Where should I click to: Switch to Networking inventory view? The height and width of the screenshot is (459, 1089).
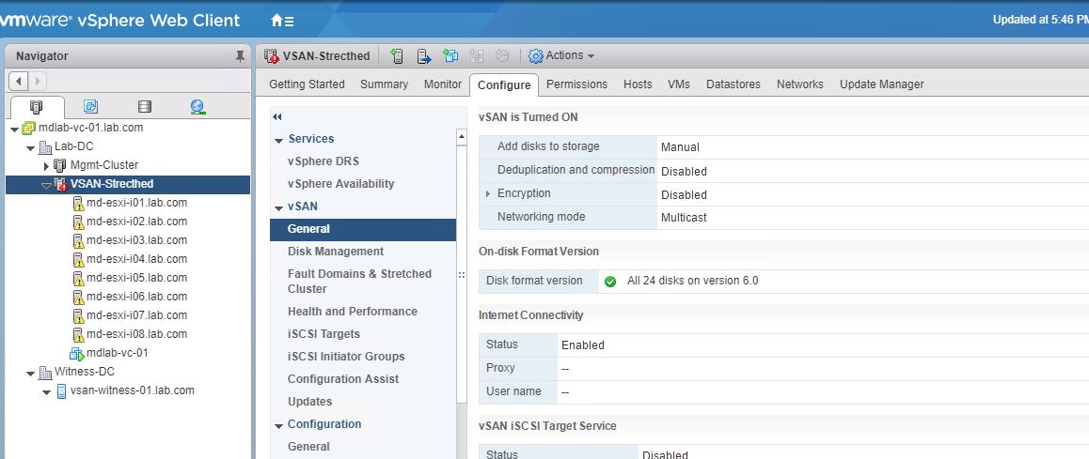197,107
